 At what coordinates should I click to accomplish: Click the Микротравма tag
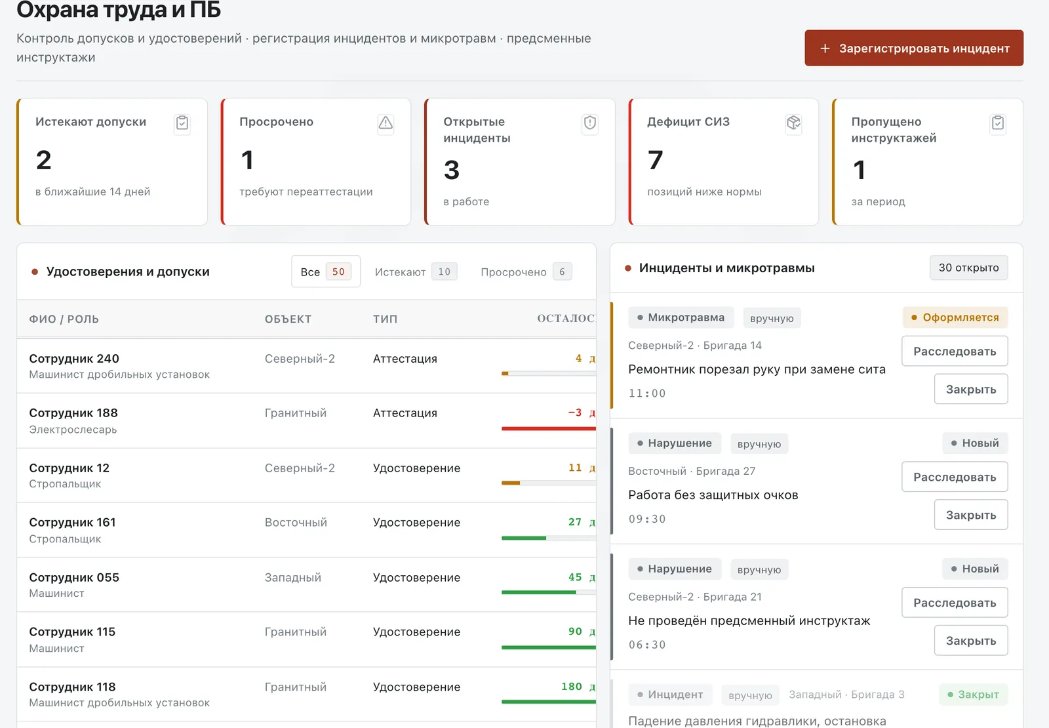click(681, 317)
